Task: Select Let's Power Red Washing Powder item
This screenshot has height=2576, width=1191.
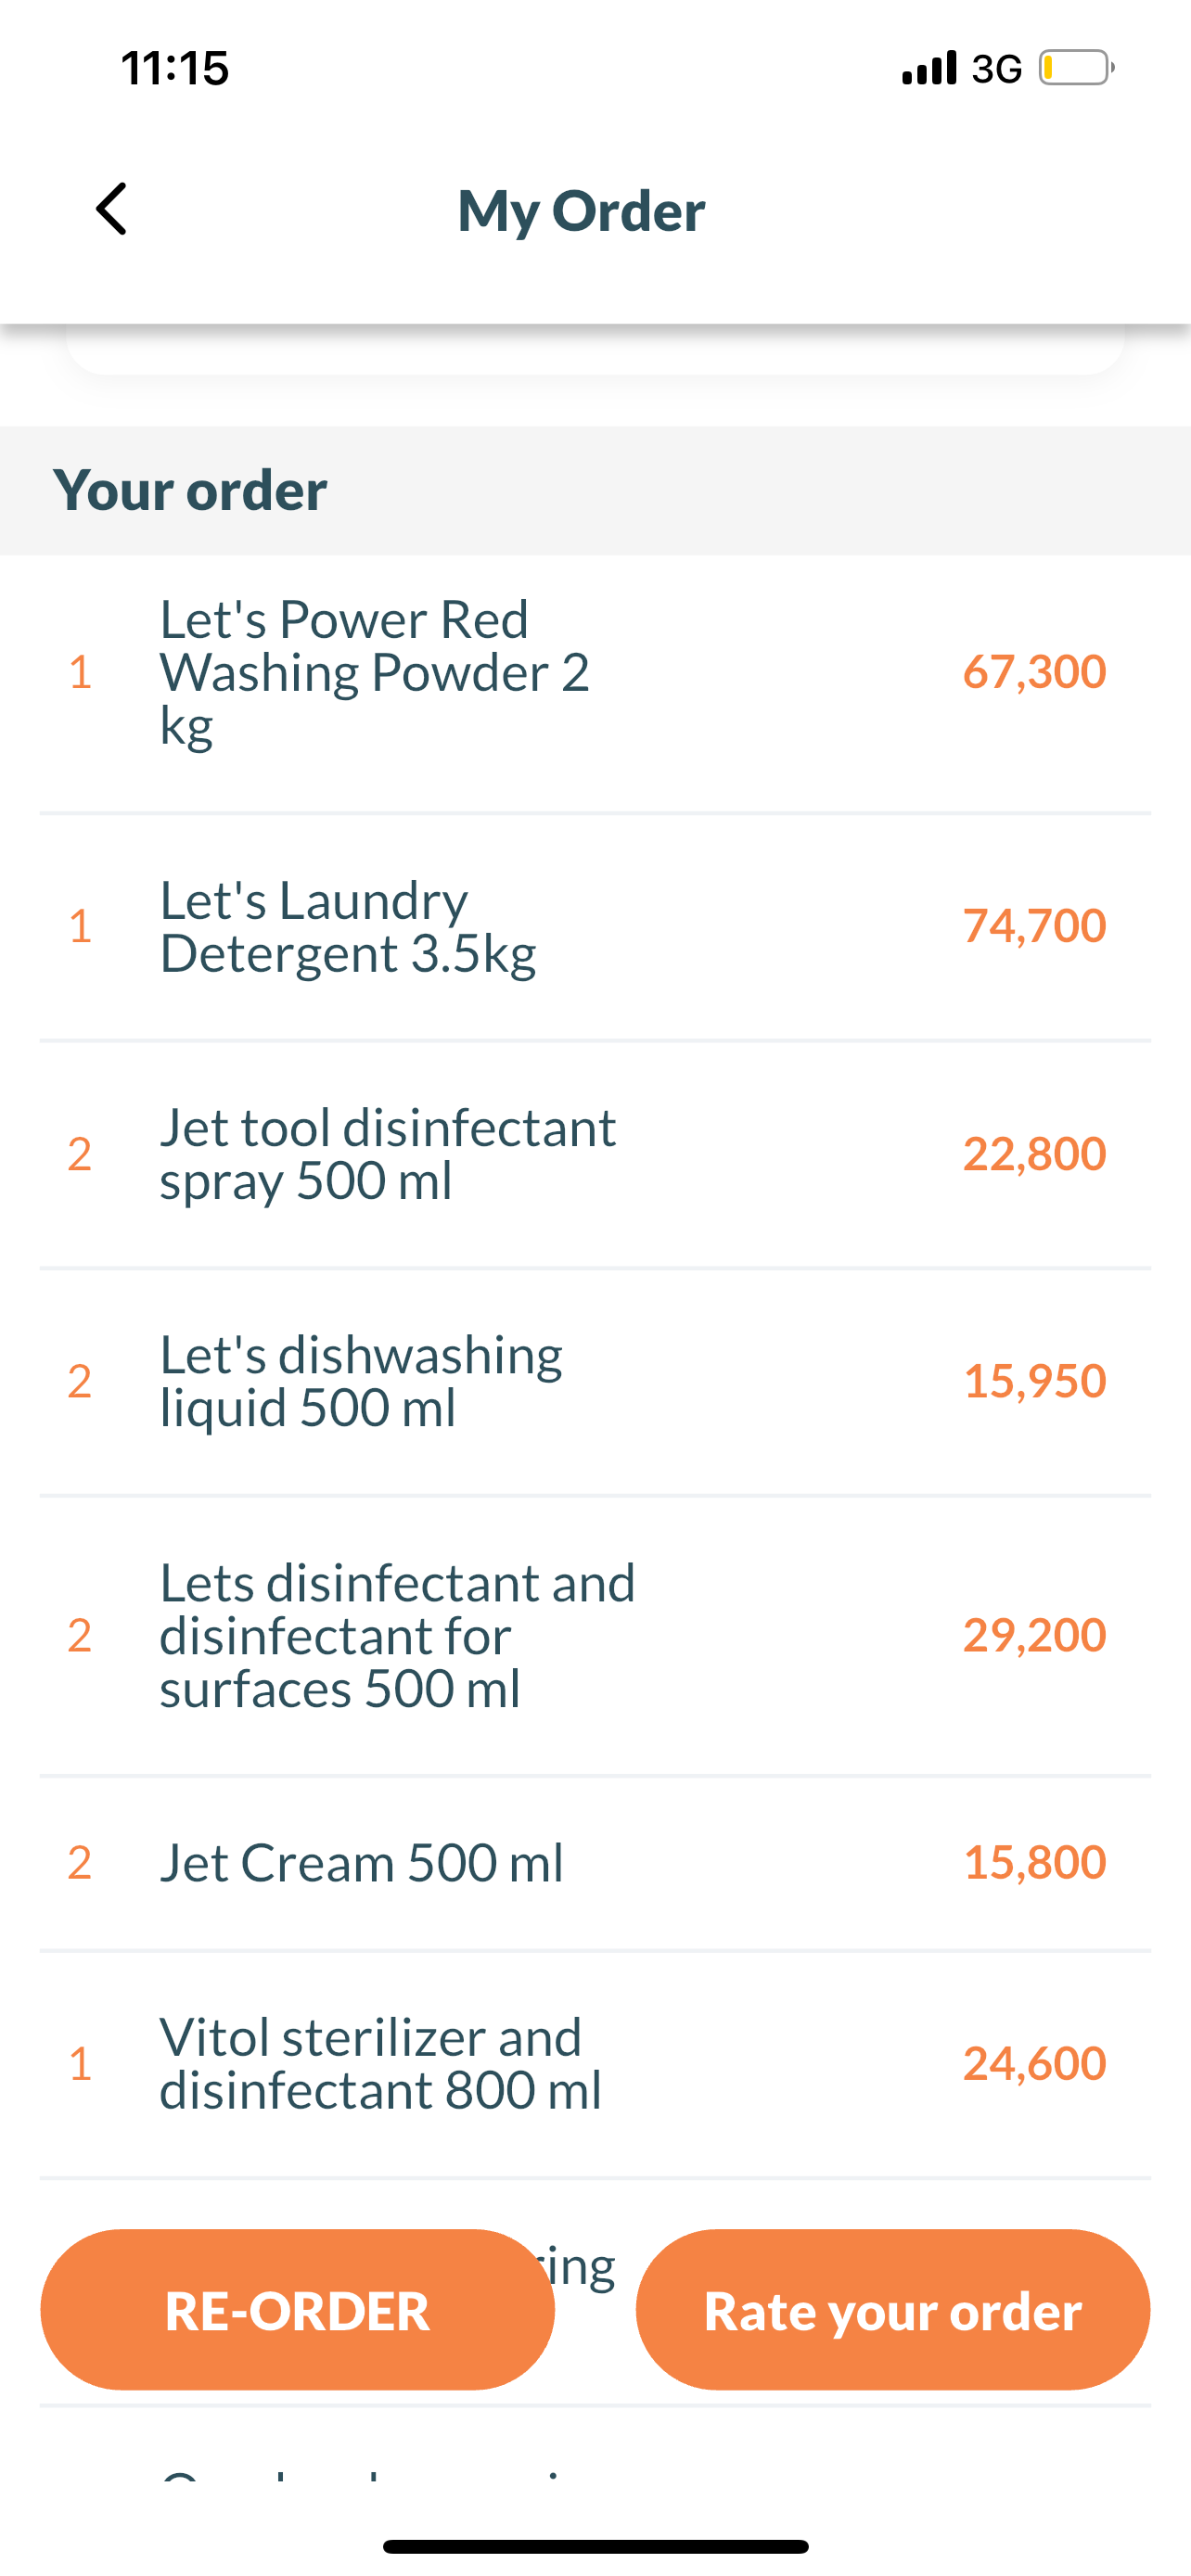Action: tap(374, 671)
